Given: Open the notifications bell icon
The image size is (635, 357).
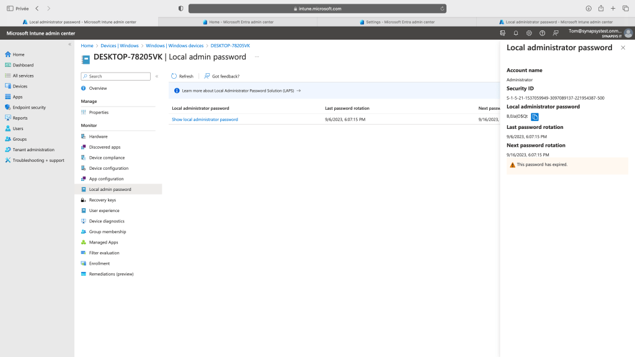Looking at the screenshot, I should (516, 33).
